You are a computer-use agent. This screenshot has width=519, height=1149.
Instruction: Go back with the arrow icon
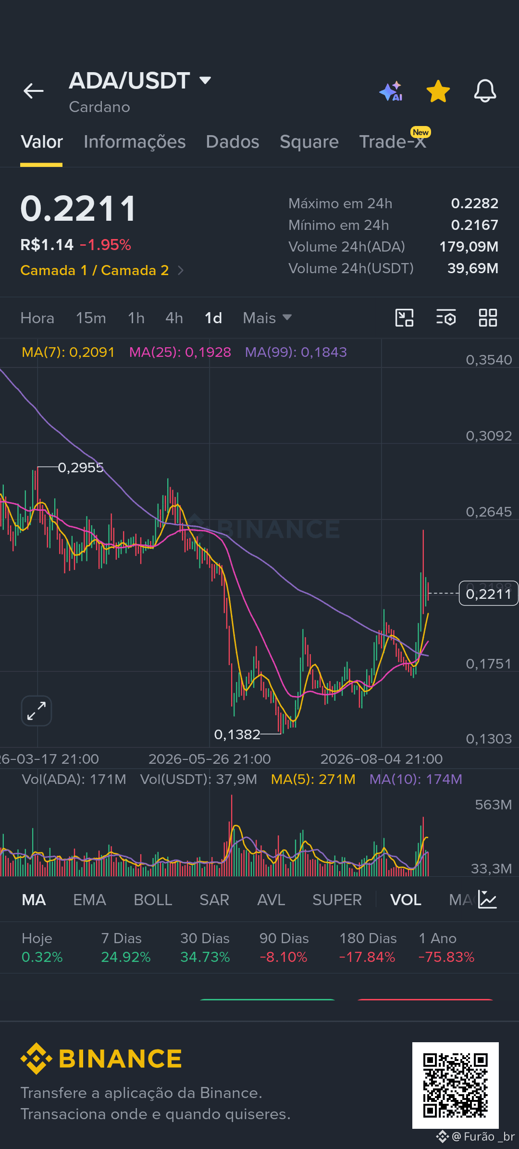coord(34,90)
